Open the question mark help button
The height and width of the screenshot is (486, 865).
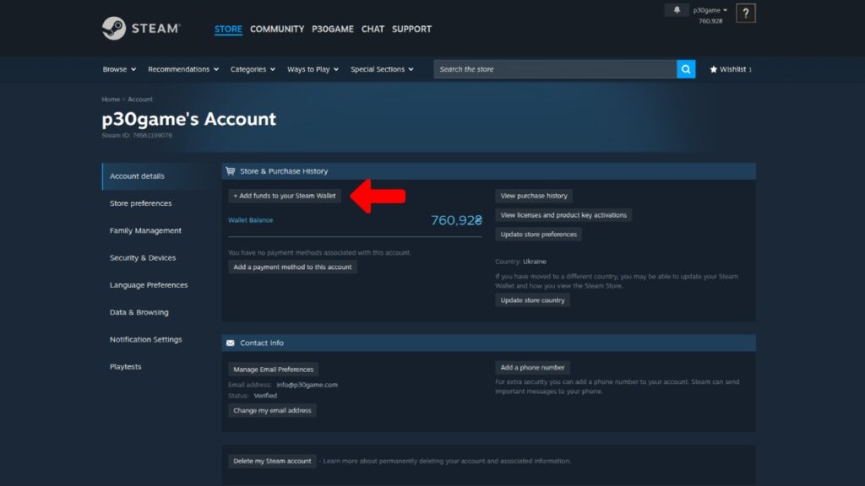(745, 13)
